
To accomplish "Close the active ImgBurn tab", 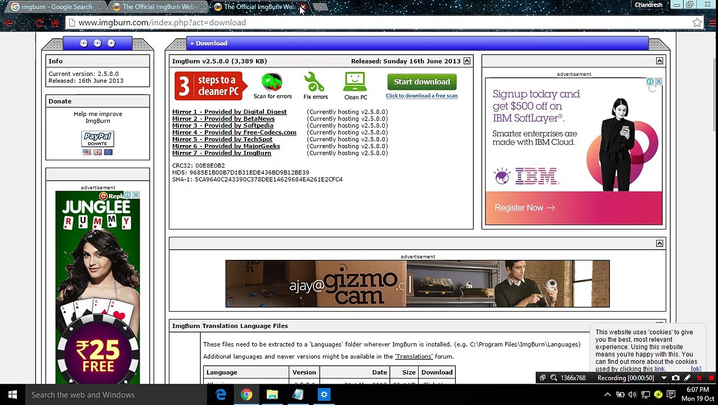I will 302,7.
